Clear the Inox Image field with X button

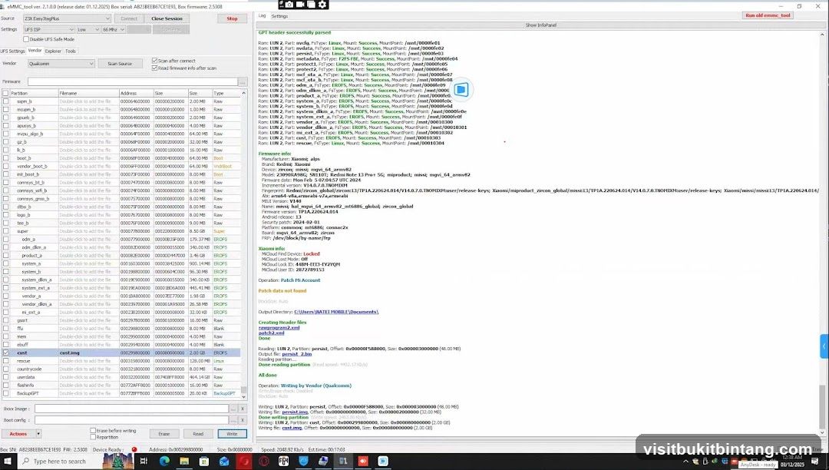tap(242, 409)
